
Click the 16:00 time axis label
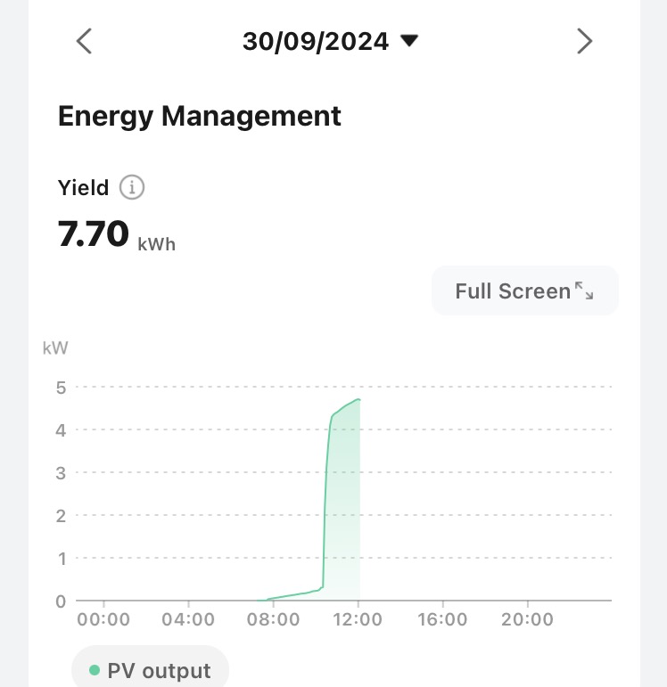coord(443,619)
